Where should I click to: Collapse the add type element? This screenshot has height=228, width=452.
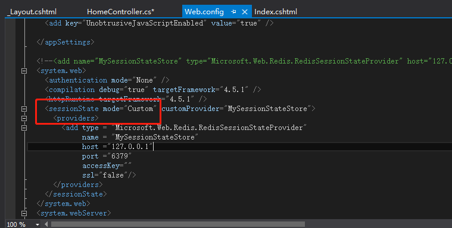24,128
